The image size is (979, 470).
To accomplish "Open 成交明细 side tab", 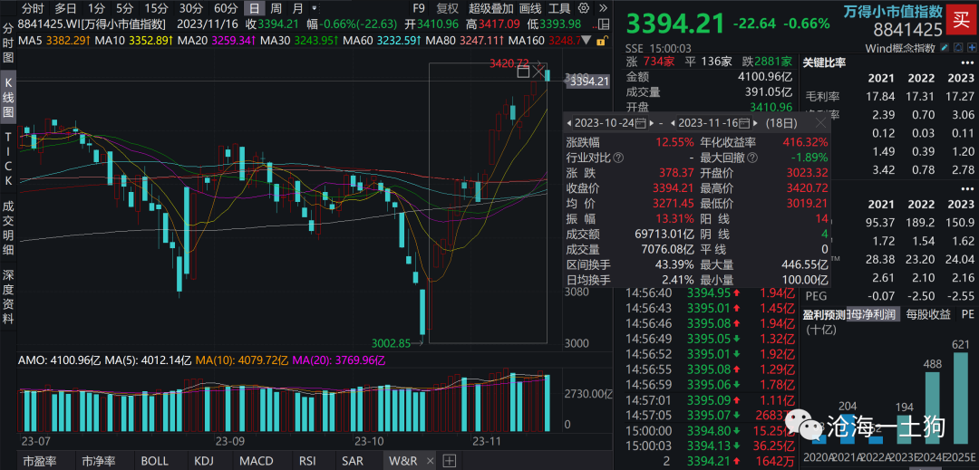I will click(8, 228).
